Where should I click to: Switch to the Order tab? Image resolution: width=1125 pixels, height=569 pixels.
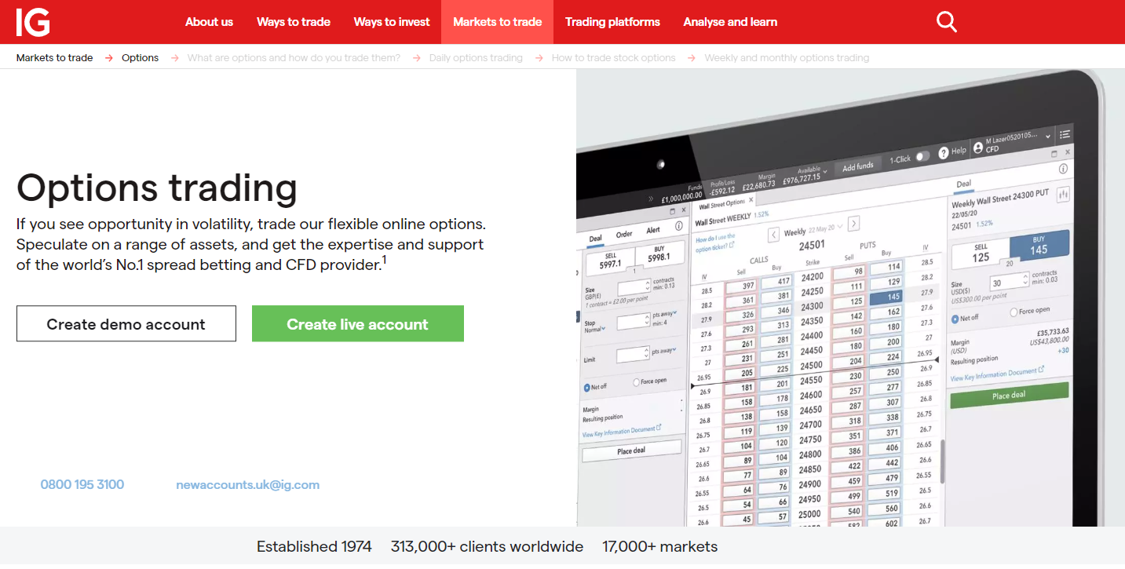(x=624, y=234)
